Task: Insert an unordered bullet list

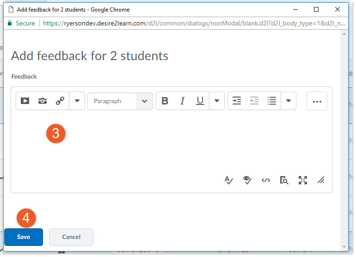Action: coord(272,101)
